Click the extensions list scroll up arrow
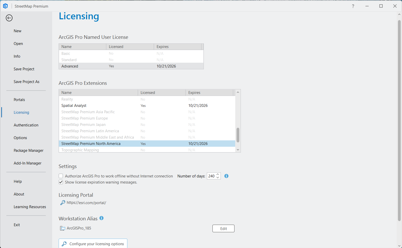Image resolution: width=402 pixels, height=248 pixels. [x=238, y=92]
